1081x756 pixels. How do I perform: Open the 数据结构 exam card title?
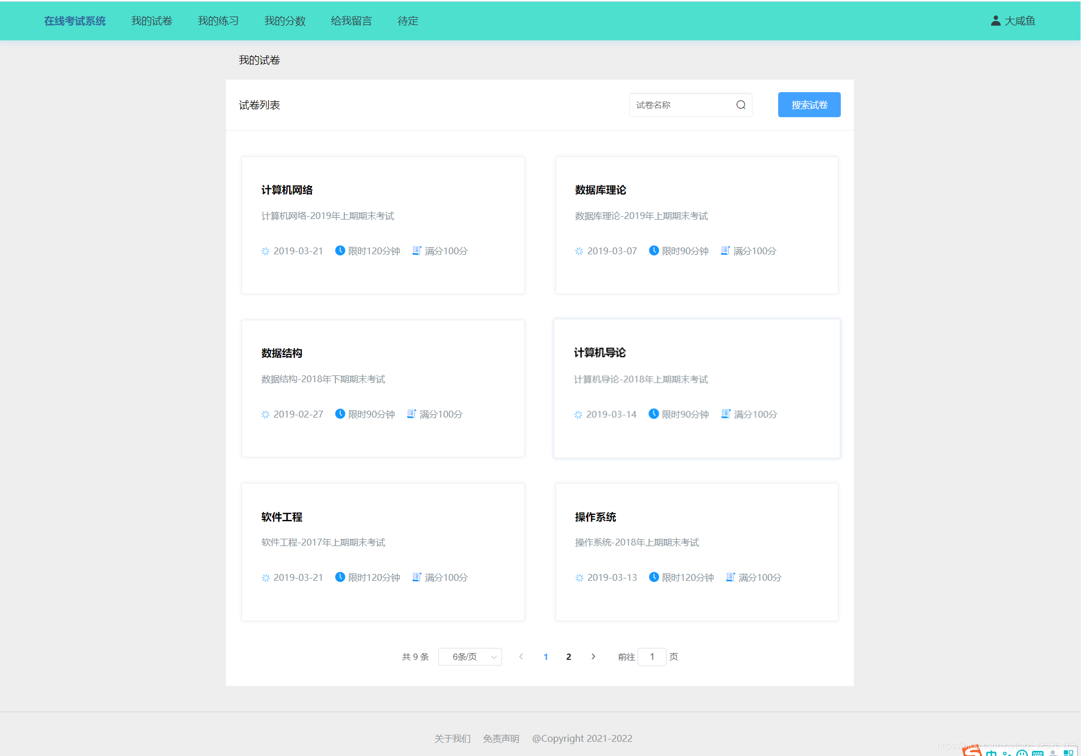click(282, 353)
